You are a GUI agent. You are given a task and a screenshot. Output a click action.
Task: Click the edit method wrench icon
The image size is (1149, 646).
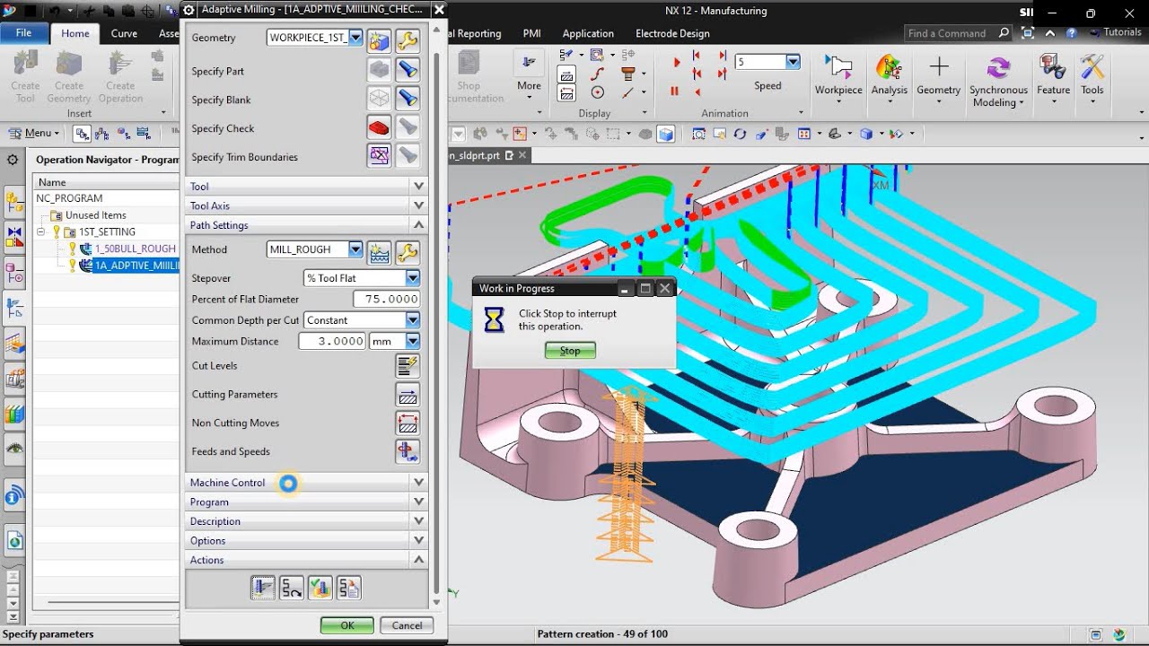click(408, 251)
